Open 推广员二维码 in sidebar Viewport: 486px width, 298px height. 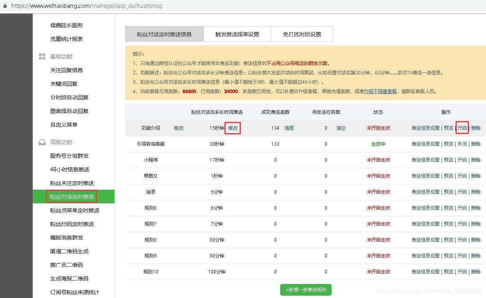coord(67,265)
